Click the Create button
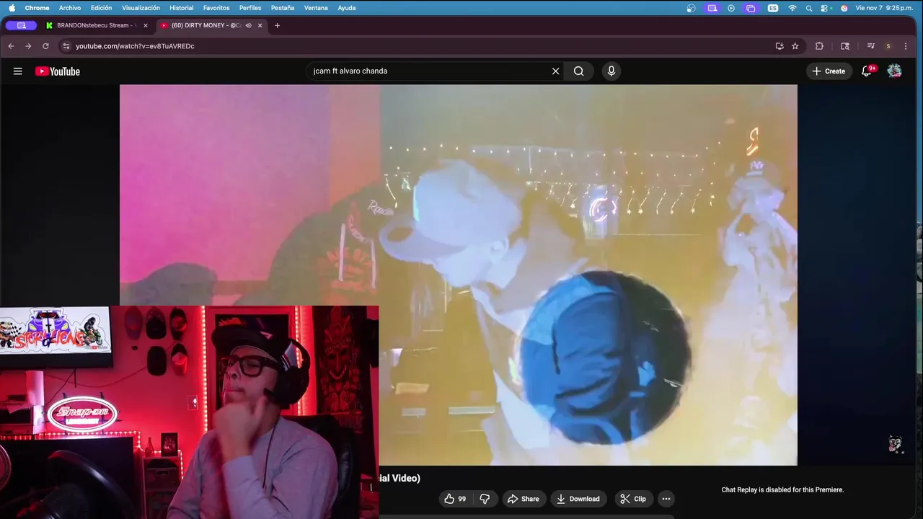This screenshot has height=519, width=923. click(829, 71)
